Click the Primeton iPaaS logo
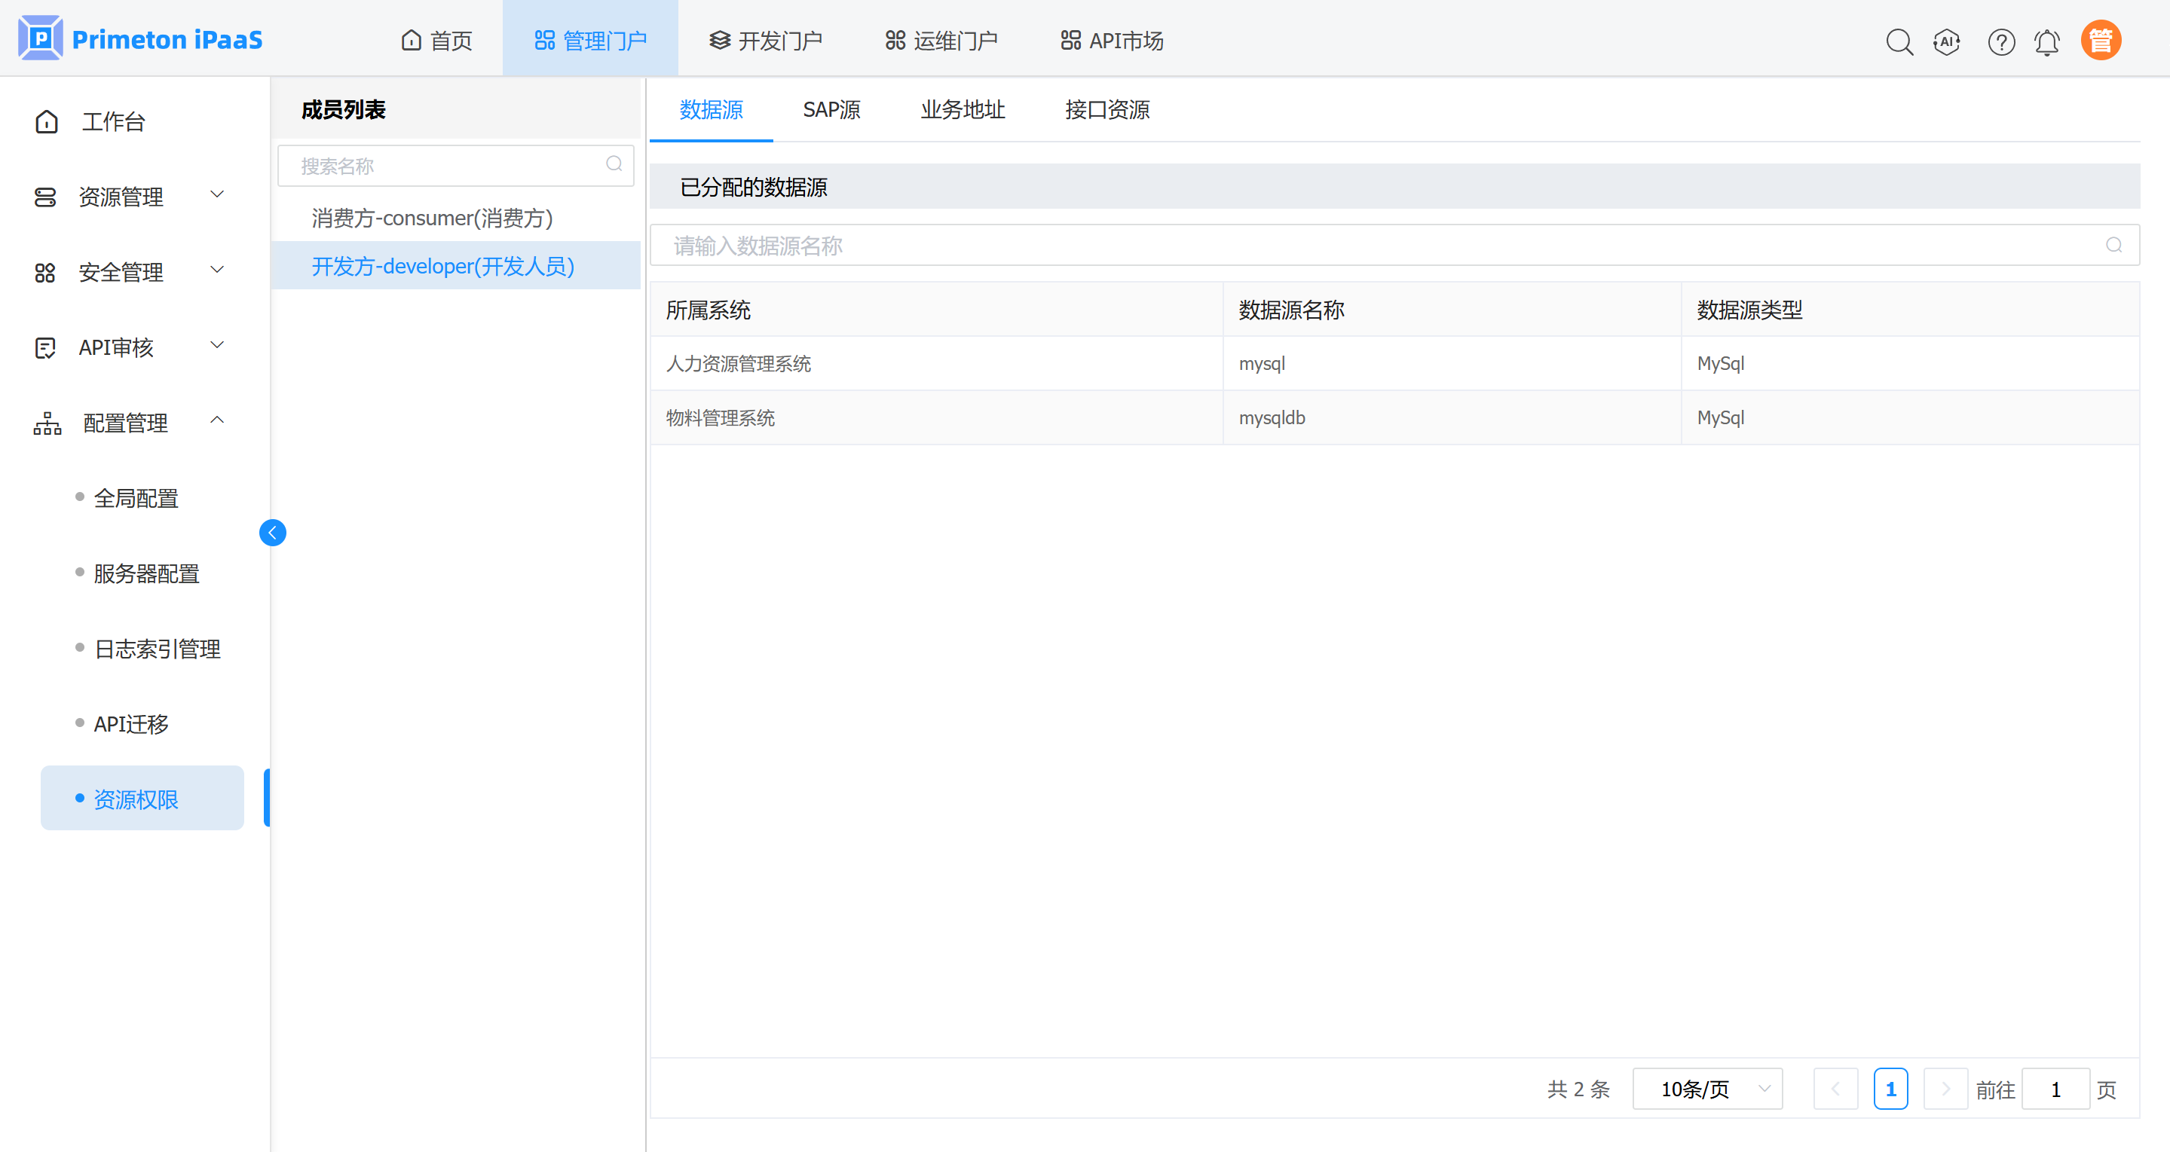 pos(140,38)
